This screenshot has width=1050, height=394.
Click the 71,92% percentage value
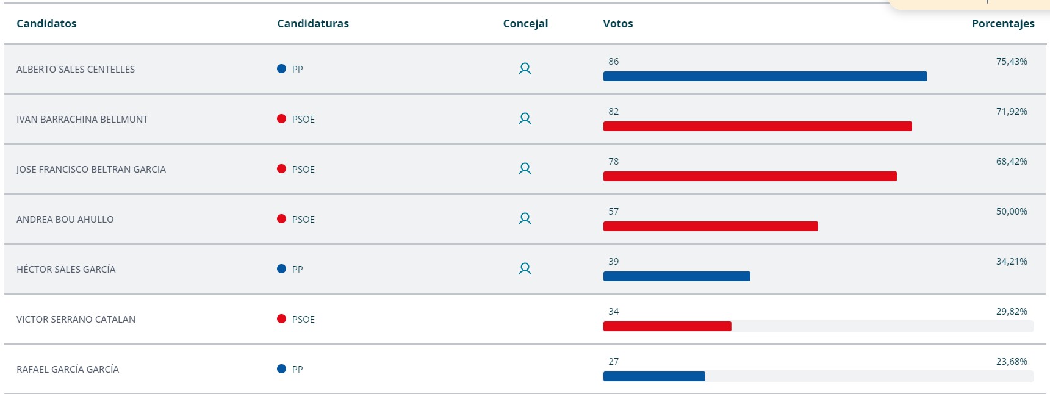click(x=1012, y=112)
